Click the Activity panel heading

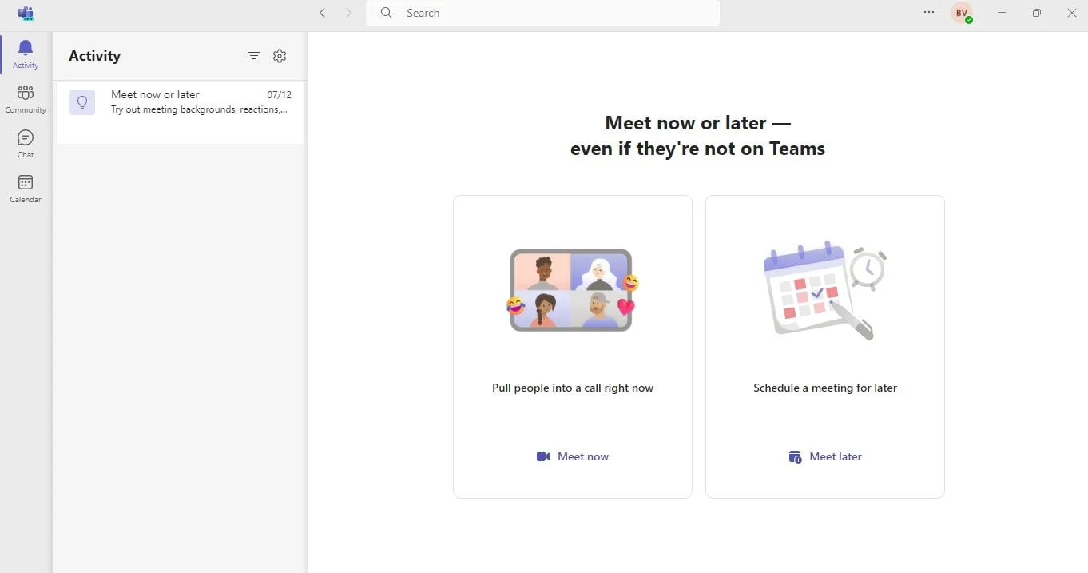(94, 56)
